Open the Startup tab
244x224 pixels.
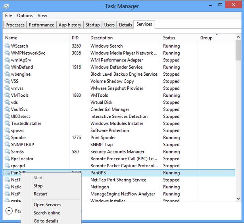pyautogui.click(x=92, y=25)
